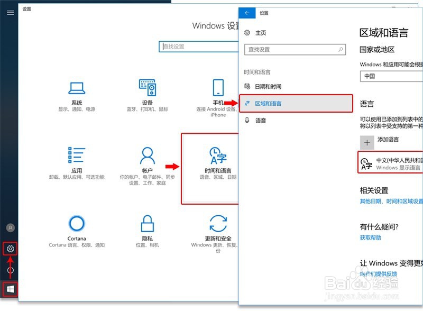Open the Devices (设备) settings category
The image size is (423, 311).
point(148,95)
